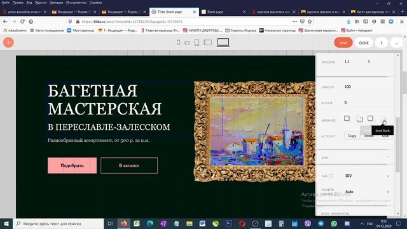Click the Send Backward arrange icon

[370, 118]
